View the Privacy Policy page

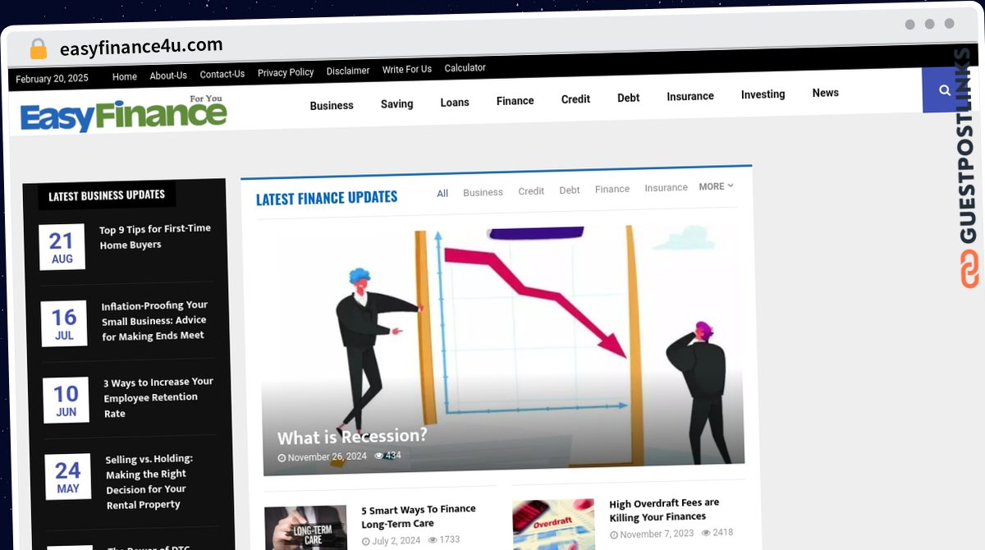tap(286, 72)
